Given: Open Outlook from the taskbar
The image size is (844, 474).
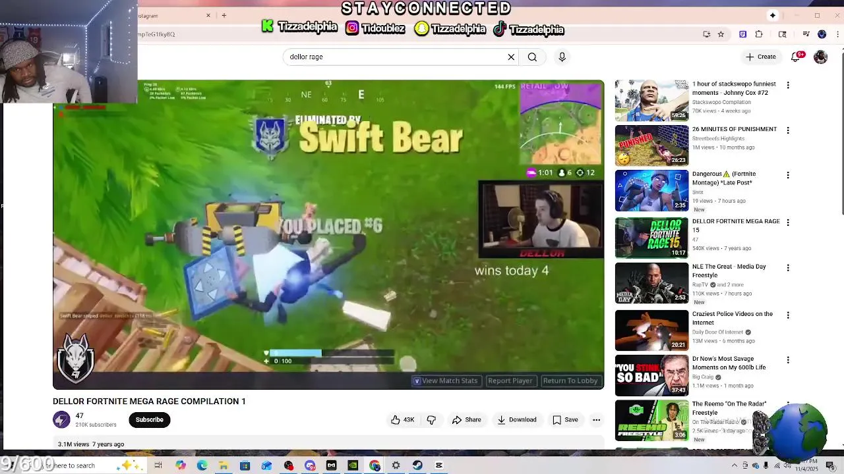Looking at the screenshot, I should click(266, 465).
